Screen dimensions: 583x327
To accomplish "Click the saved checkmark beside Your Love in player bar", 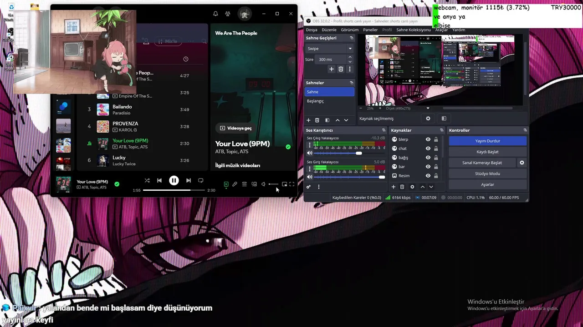I will pyautogui.click(x=117, y=184).
